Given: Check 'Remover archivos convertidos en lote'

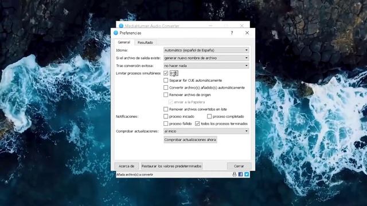Looking at the screenshot, I should click(166, 109).
